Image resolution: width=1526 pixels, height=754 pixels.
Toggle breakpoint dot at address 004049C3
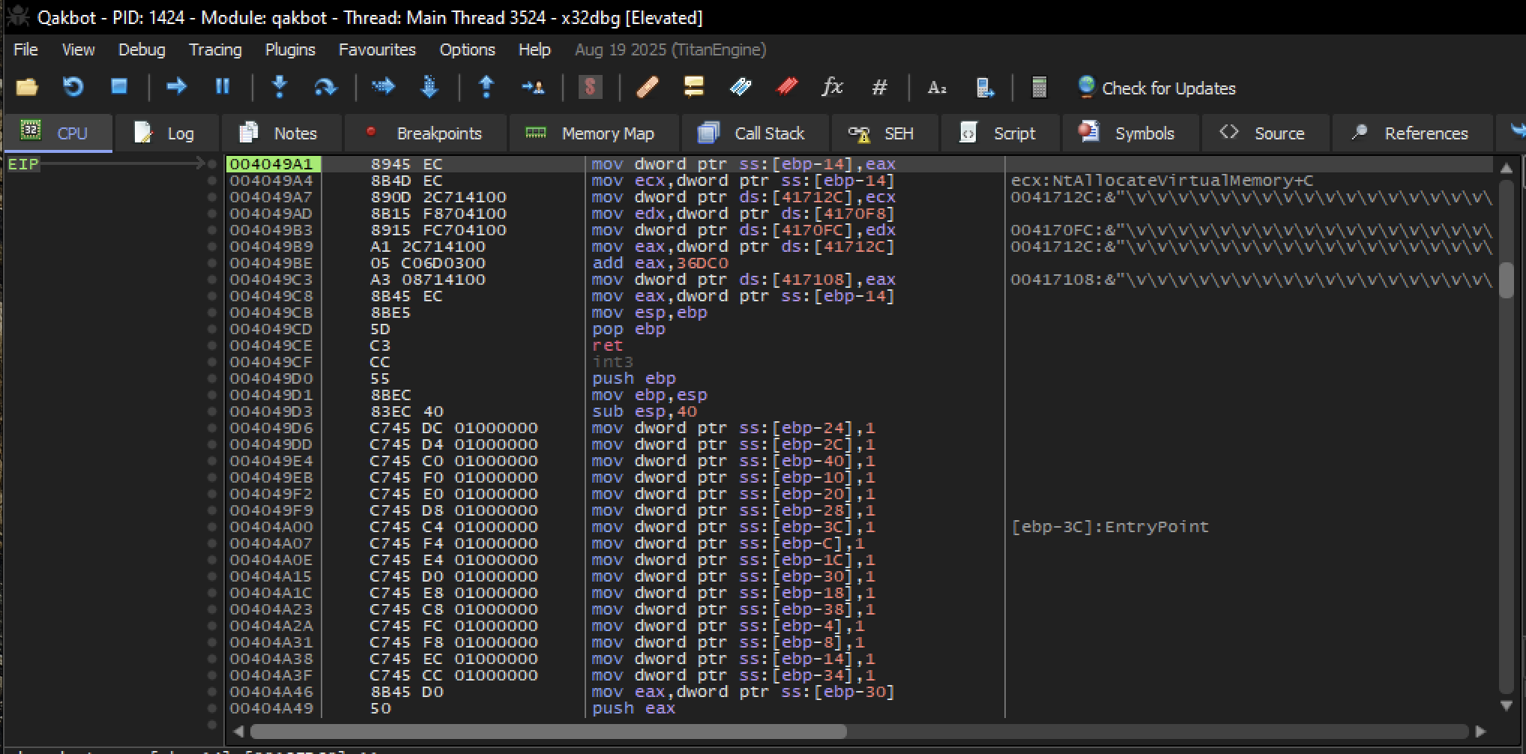tap(212, 280)
